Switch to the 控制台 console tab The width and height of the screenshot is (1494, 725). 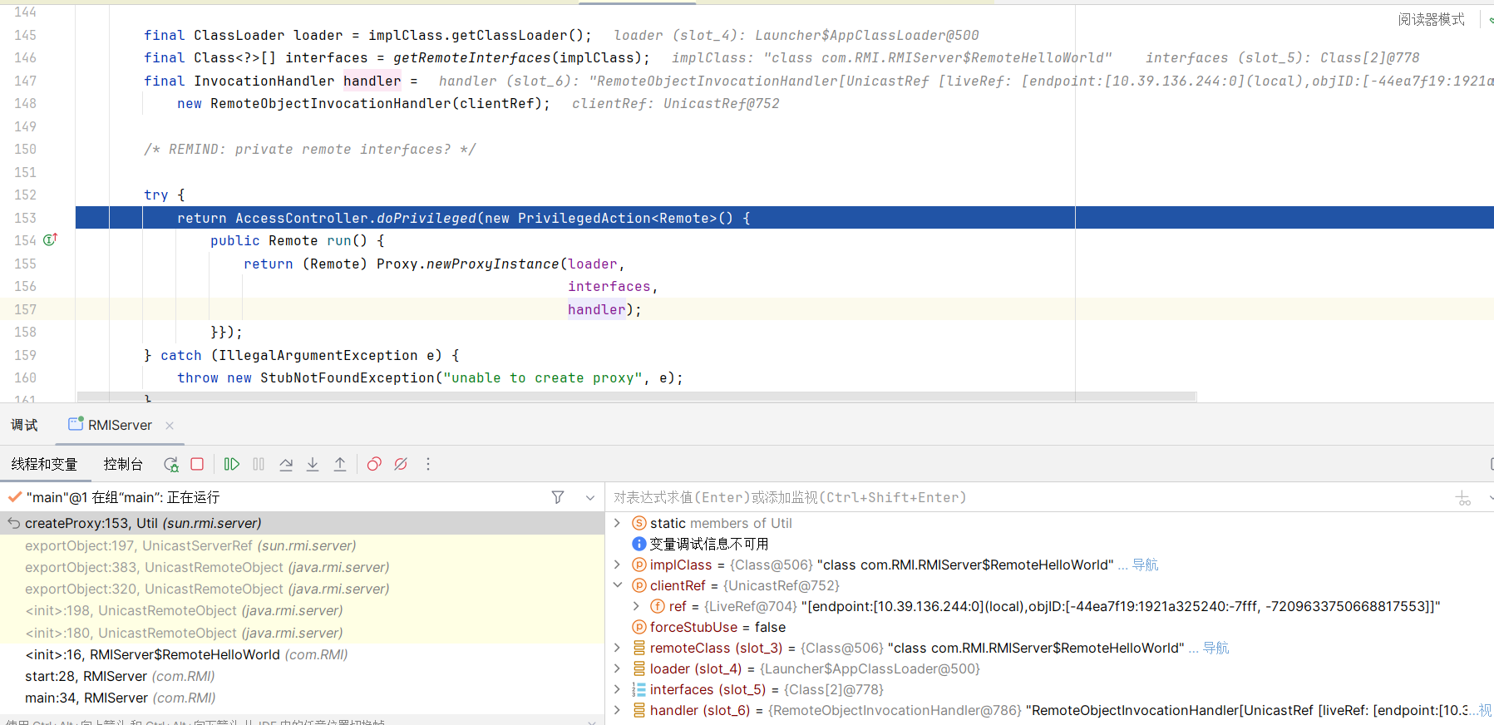[x=123, y=464]
